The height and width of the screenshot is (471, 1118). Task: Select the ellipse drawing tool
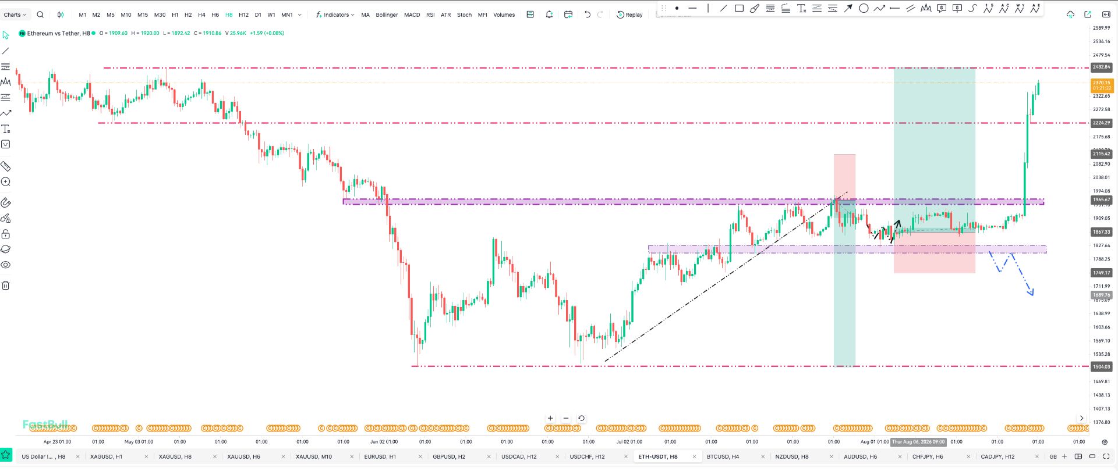click(864, 8)
